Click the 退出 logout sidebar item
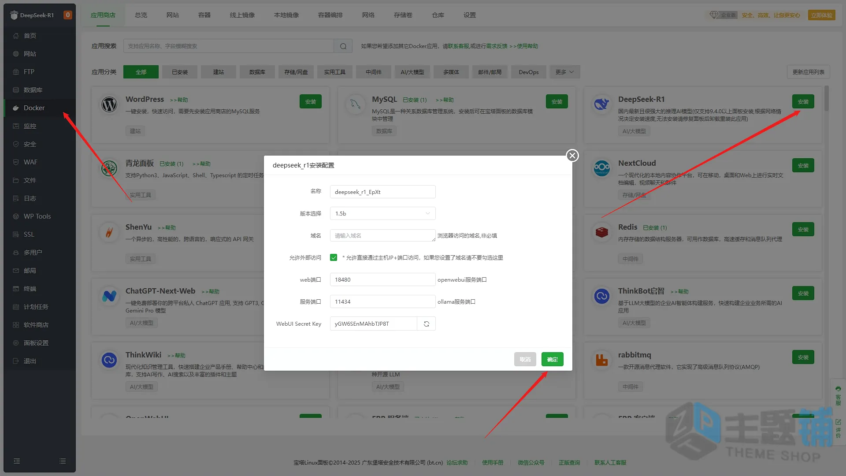The height and width of the screenshot is (476, 846). point(40,361)
